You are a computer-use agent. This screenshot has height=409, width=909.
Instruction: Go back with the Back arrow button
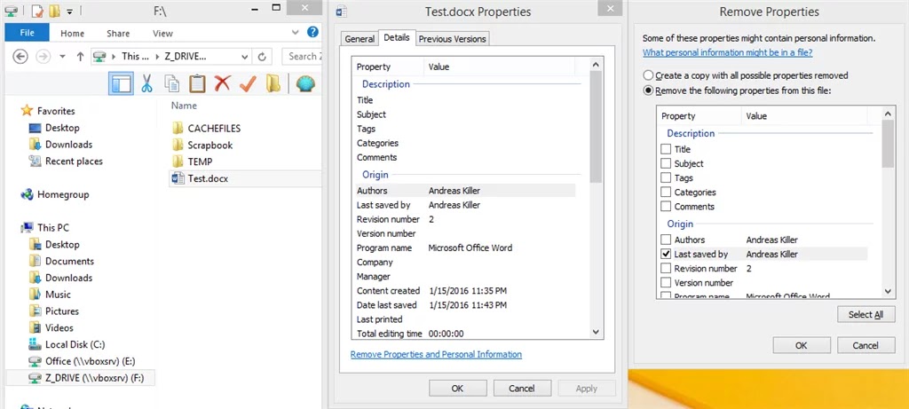[21, 56]
